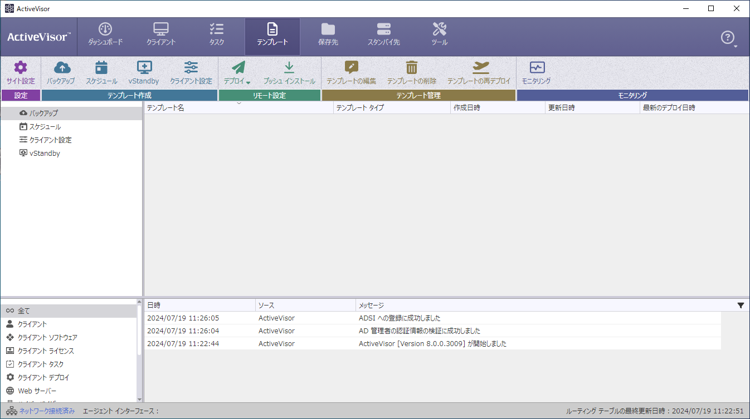Select クライアント デプロイ log category
Screen dimensions: 750x419
[x=68, y=377]
